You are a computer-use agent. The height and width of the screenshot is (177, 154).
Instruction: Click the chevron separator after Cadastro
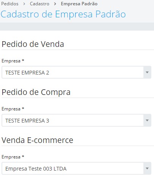pyautogui.click(x=55, y=4)
